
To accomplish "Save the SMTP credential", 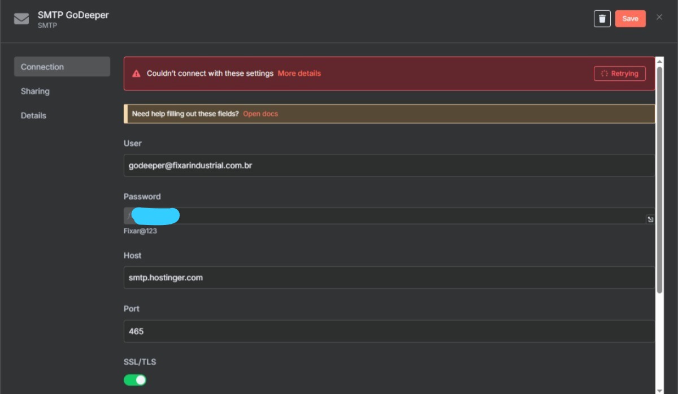I will (630, 19).
